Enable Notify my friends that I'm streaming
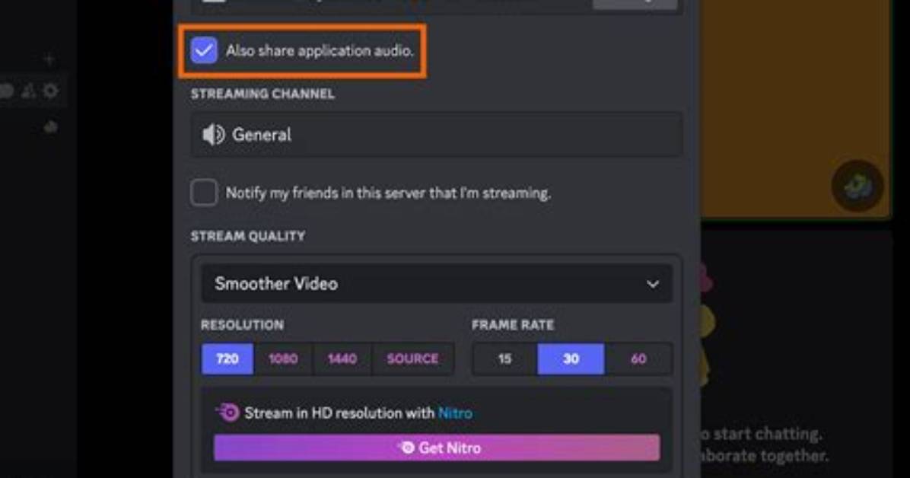This screenshot has width=910, height=478. click(204, 193)
